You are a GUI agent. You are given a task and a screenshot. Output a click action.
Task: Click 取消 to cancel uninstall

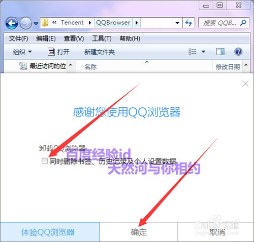(x=216, y=232)
